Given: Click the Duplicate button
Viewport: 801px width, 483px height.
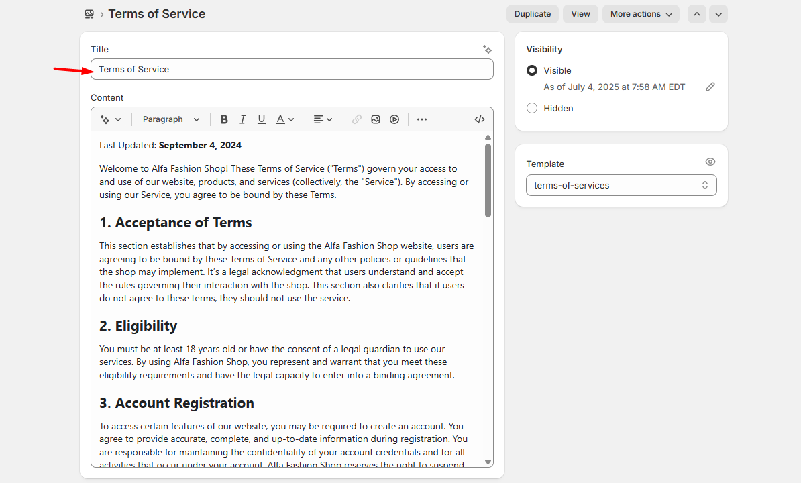Looking at the screenshot, I should point(532,14).
